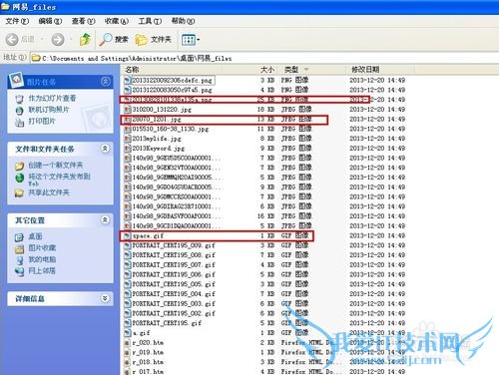This screenshot has width=499, height=375.
Task: Collapse the 文件和文件夹任务 panel
Action: (105, 149)
